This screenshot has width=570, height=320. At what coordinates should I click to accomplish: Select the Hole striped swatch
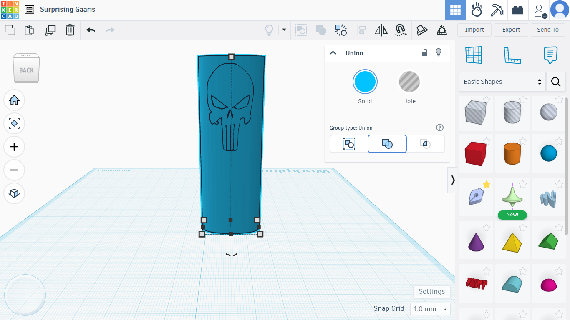(x=409, y=82)
